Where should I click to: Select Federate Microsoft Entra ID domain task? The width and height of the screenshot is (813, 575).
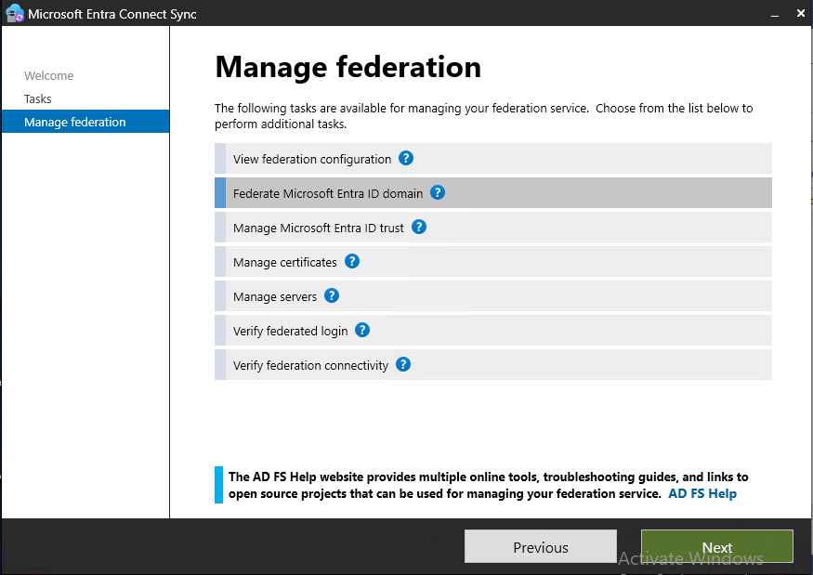pyautogui.click(x=493, y=193)
